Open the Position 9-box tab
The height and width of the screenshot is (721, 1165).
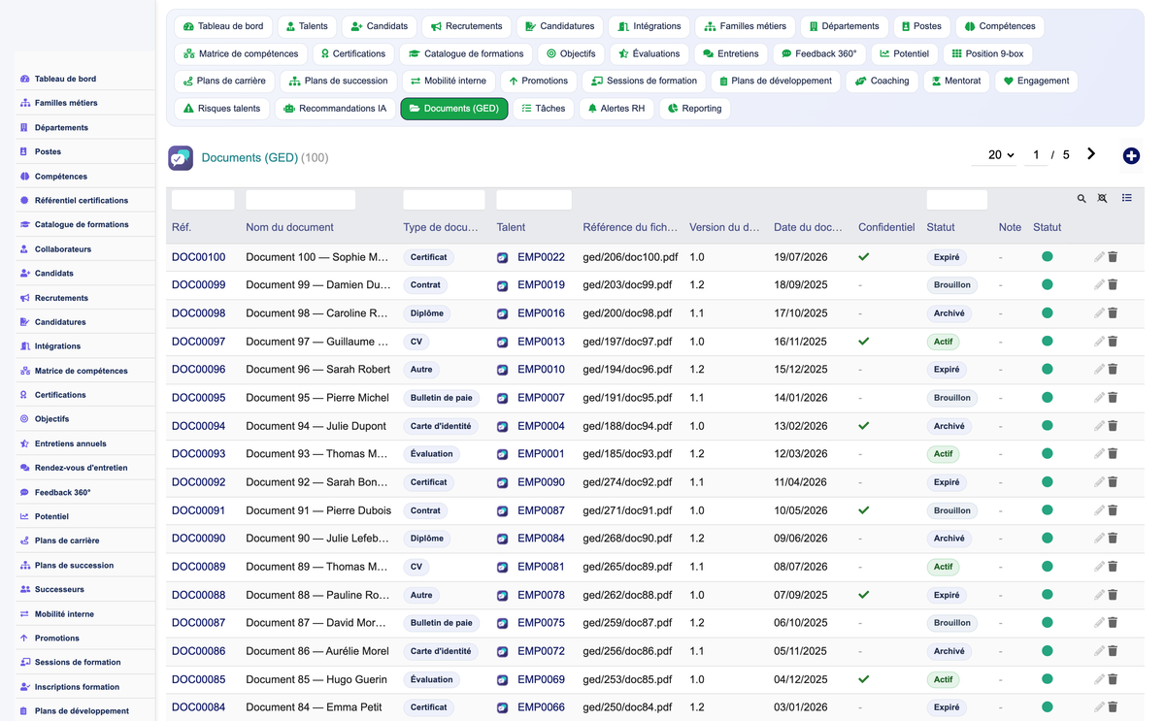986,53
